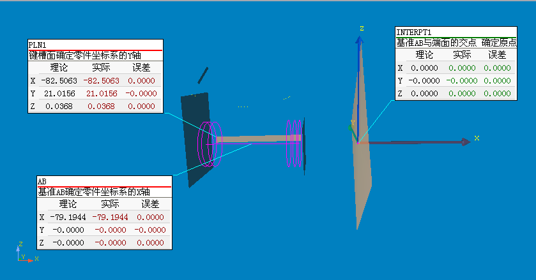Click the 误差 header in AB table
This screenshot has width=536, height=280.
(150, 204)
